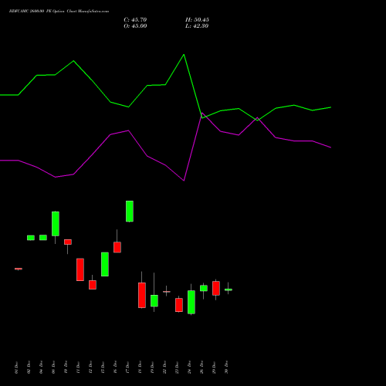Click the green candle above 02 Dec
Image resolution: width=386 pixels, height=386 pixels.
pyautogui.click(x=31, y=238)
